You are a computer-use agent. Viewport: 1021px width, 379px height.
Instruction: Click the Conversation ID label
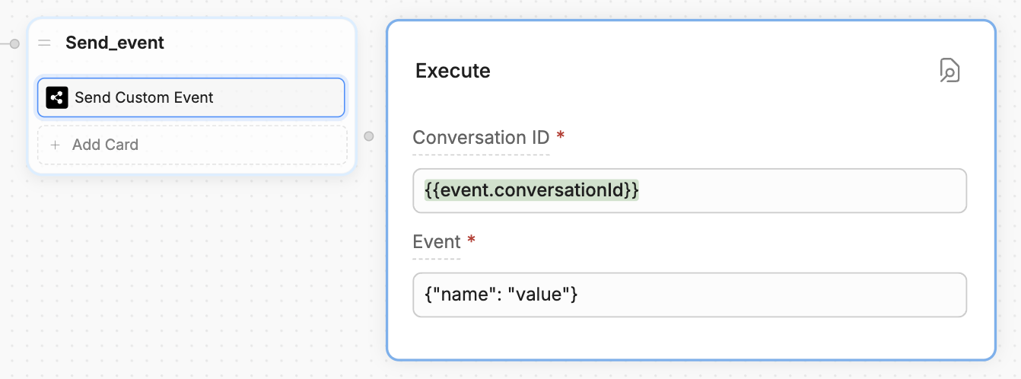click(480, 138)
